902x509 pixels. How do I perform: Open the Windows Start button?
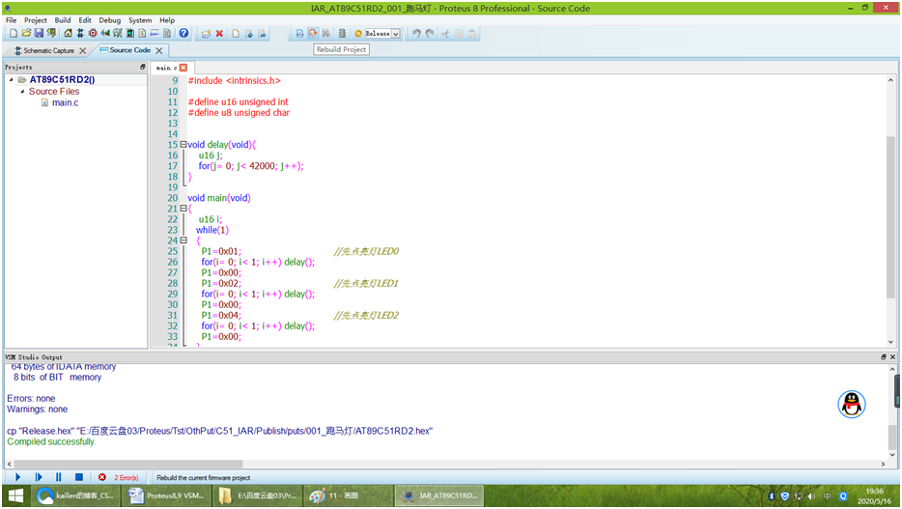15,495
